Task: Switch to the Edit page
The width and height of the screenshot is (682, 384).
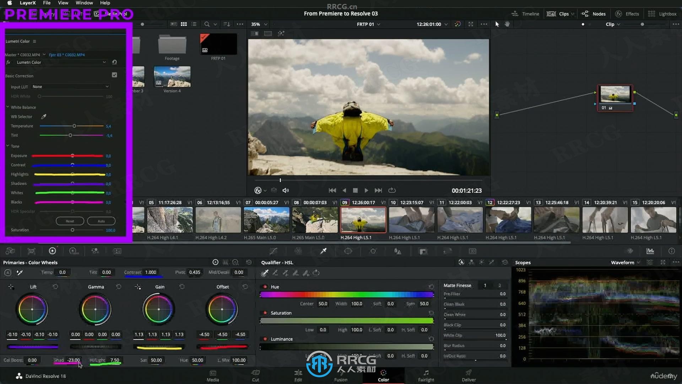Action: pyautogui.click(x=298, y=376)
